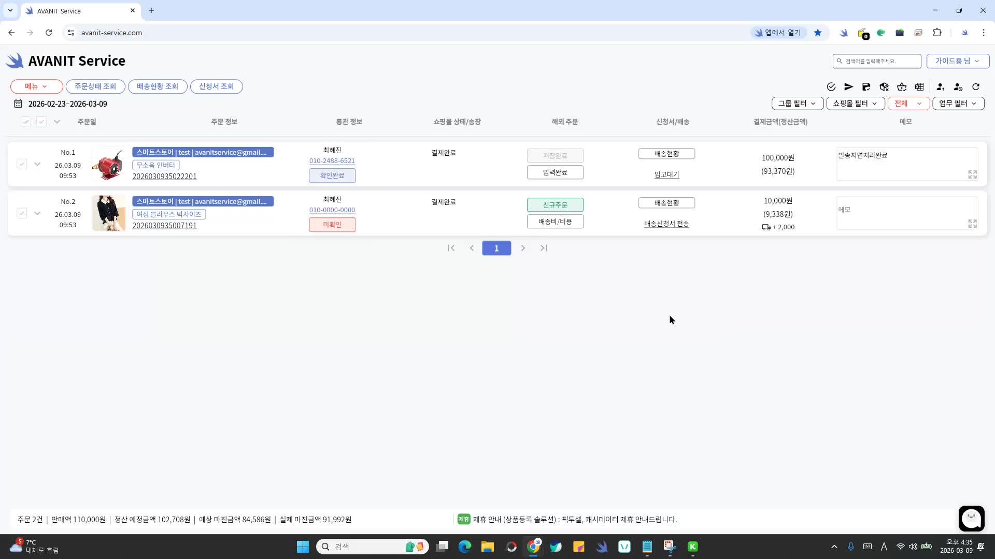Click the blocked user icon

click(958, 87)
